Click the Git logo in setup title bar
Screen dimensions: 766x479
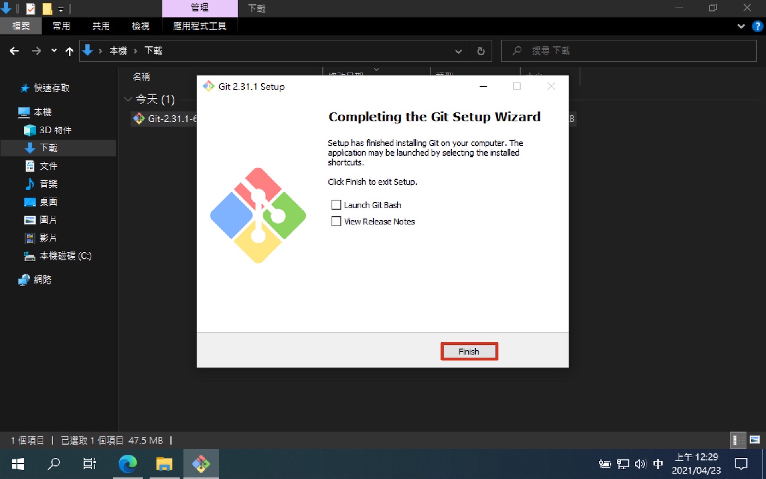[x=208, y=86]
